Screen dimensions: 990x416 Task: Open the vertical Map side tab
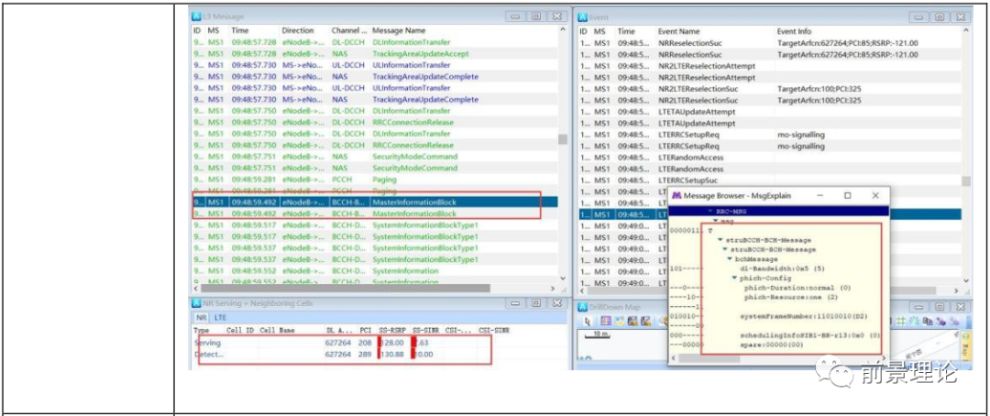pyautogui.click(x=964, y=348)
